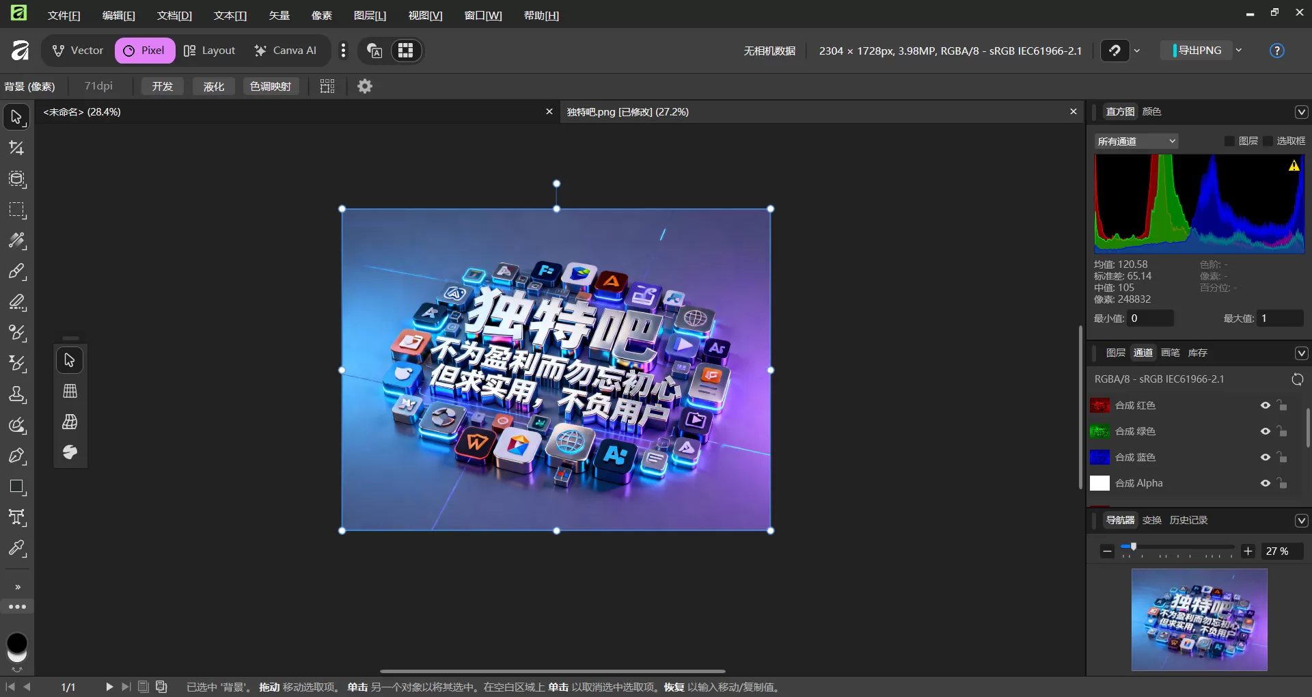Enable the 图层 checkbox in histogram panel

[1230, 141]
